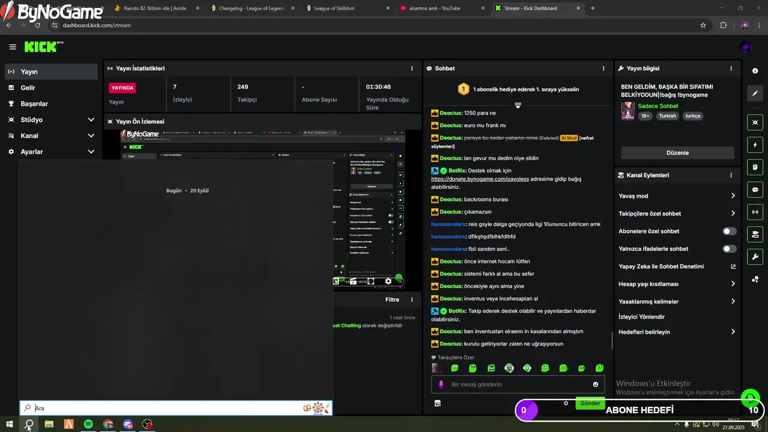Screen dimensions: 768x432
Task: Click the fullscreen icon on stream preview
Action: (x=371, y=281)
